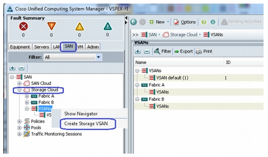
Task: Click the minor faults yellow warning icon
Action: (x=80, y=27)
